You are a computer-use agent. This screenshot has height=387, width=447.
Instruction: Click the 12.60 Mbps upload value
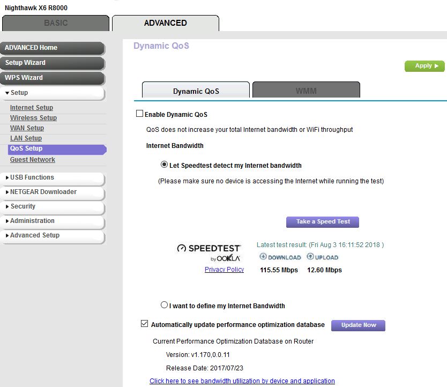324,270
